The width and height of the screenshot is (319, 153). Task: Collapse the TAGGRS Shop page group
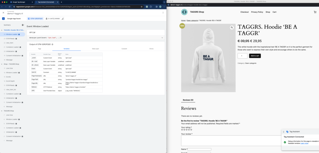[2, 111]
